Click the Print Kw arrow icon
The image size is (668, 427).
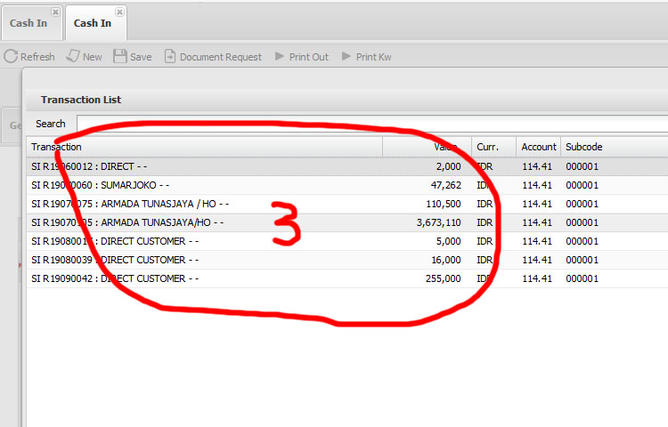346,57
